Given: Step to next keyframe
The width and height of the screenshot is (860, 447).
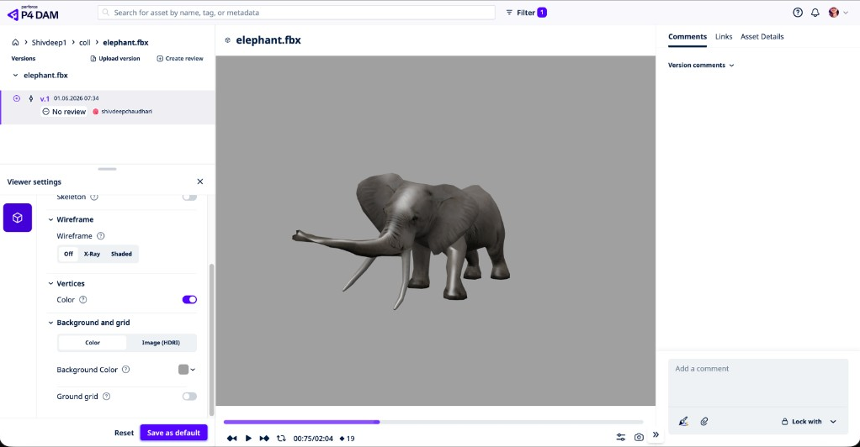Looking at the screenshot, I should [x=264, y=439].
